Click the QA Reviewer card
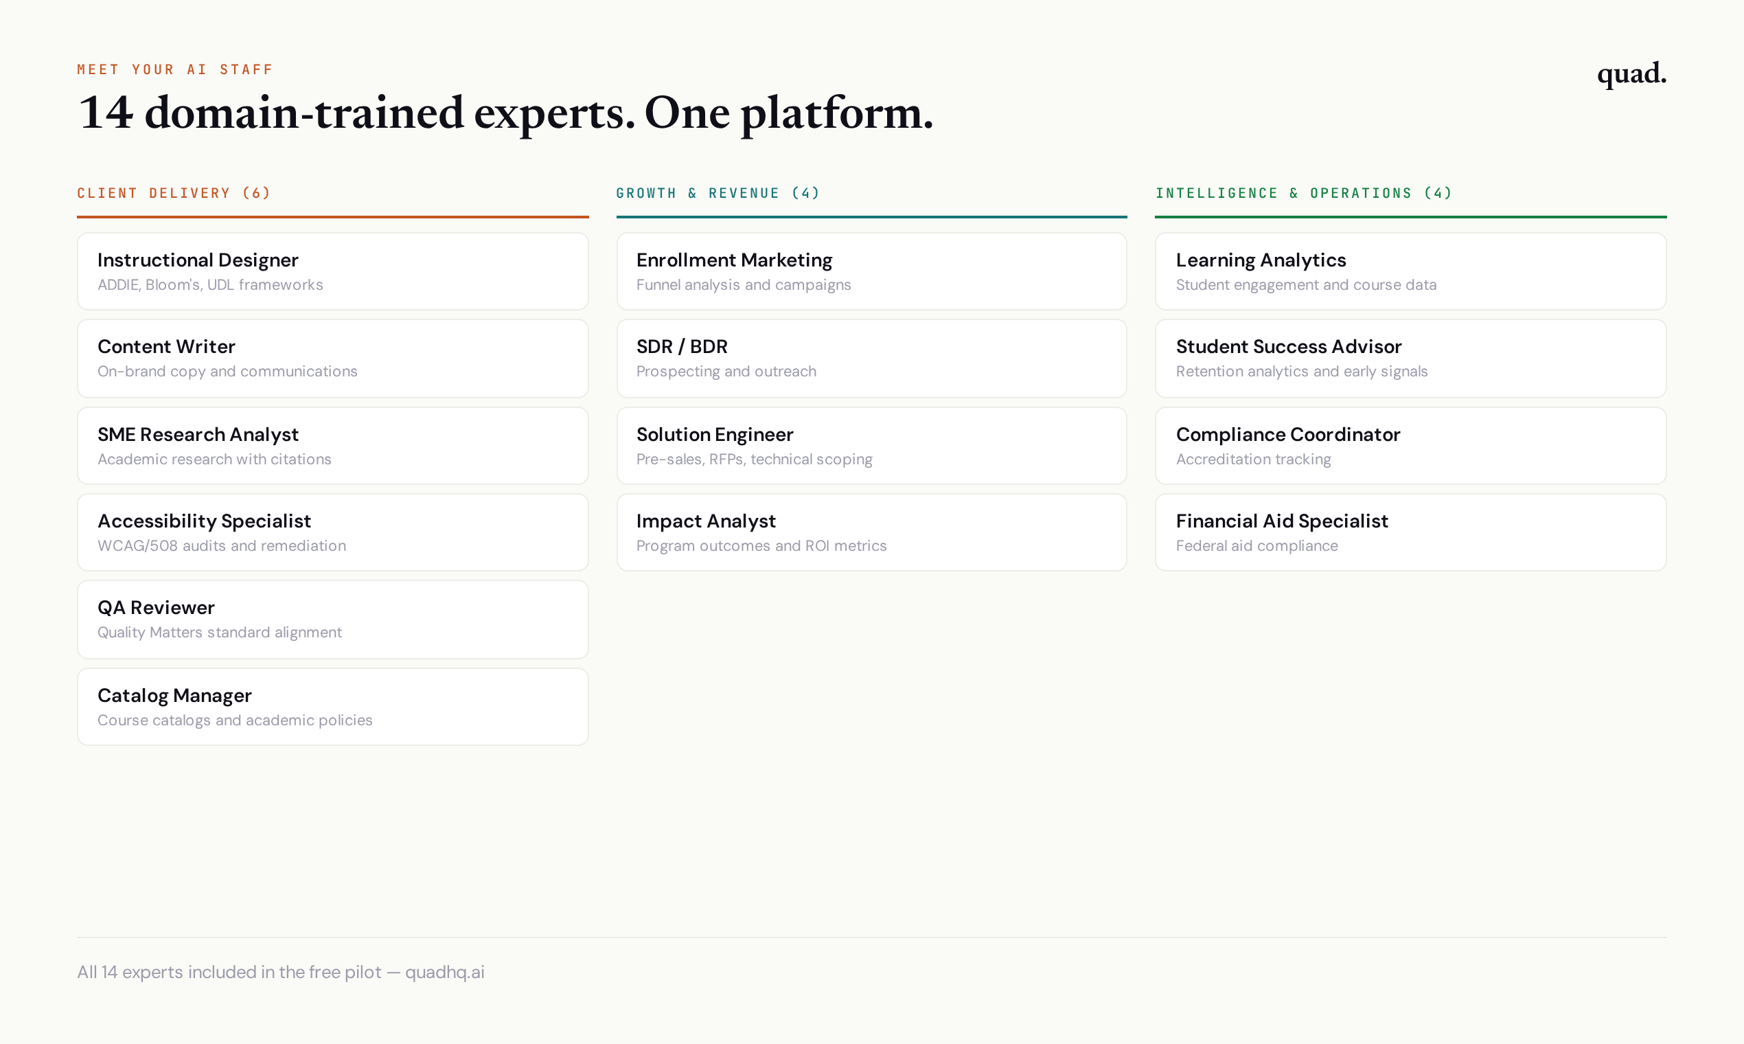 pyautogui.click(x=332, y=618)
